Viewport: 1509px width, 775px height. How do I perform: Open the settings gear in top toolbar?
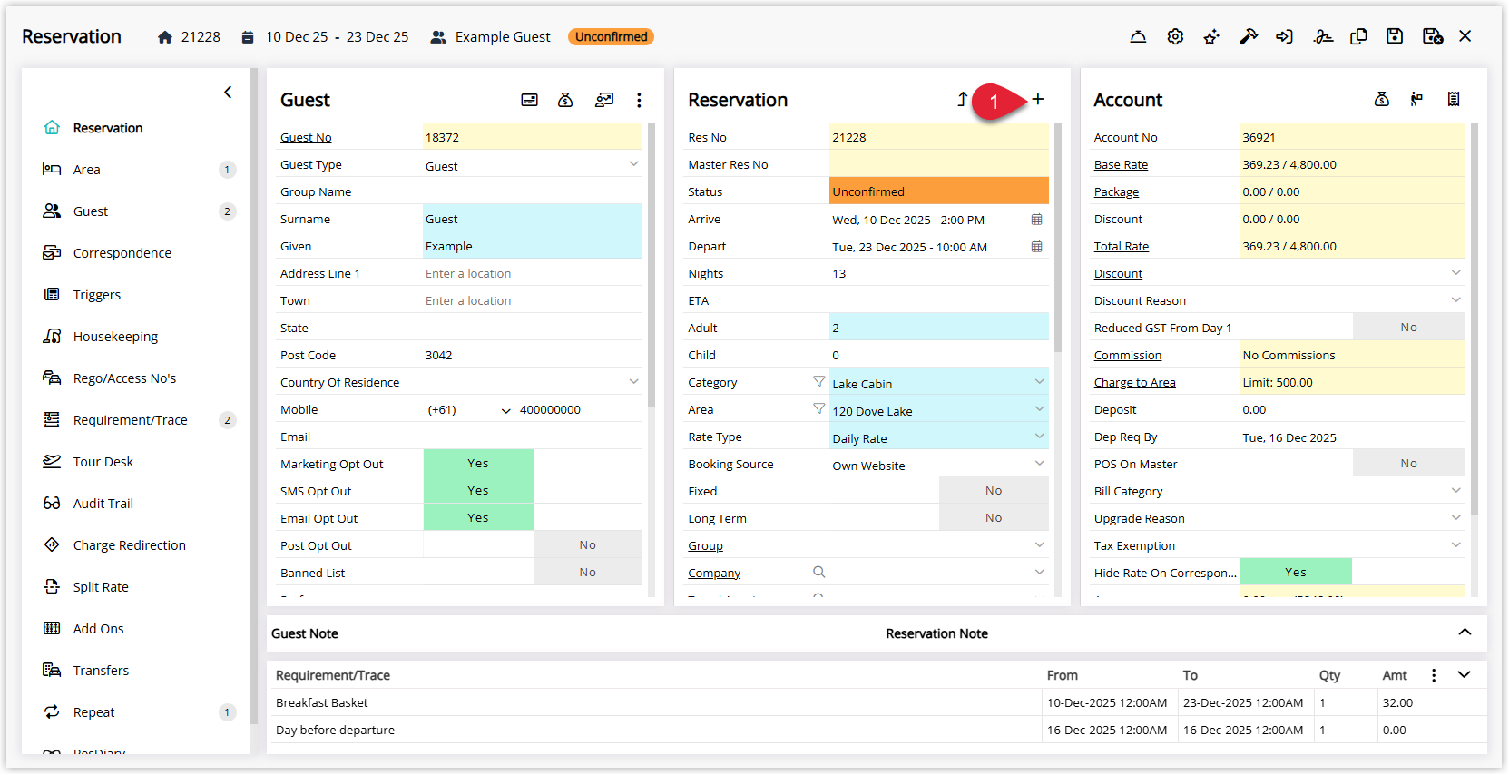click(1175, 36)
